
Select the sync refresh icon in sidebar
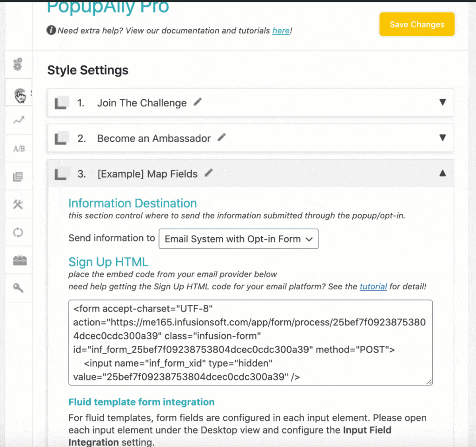[18, 232]
